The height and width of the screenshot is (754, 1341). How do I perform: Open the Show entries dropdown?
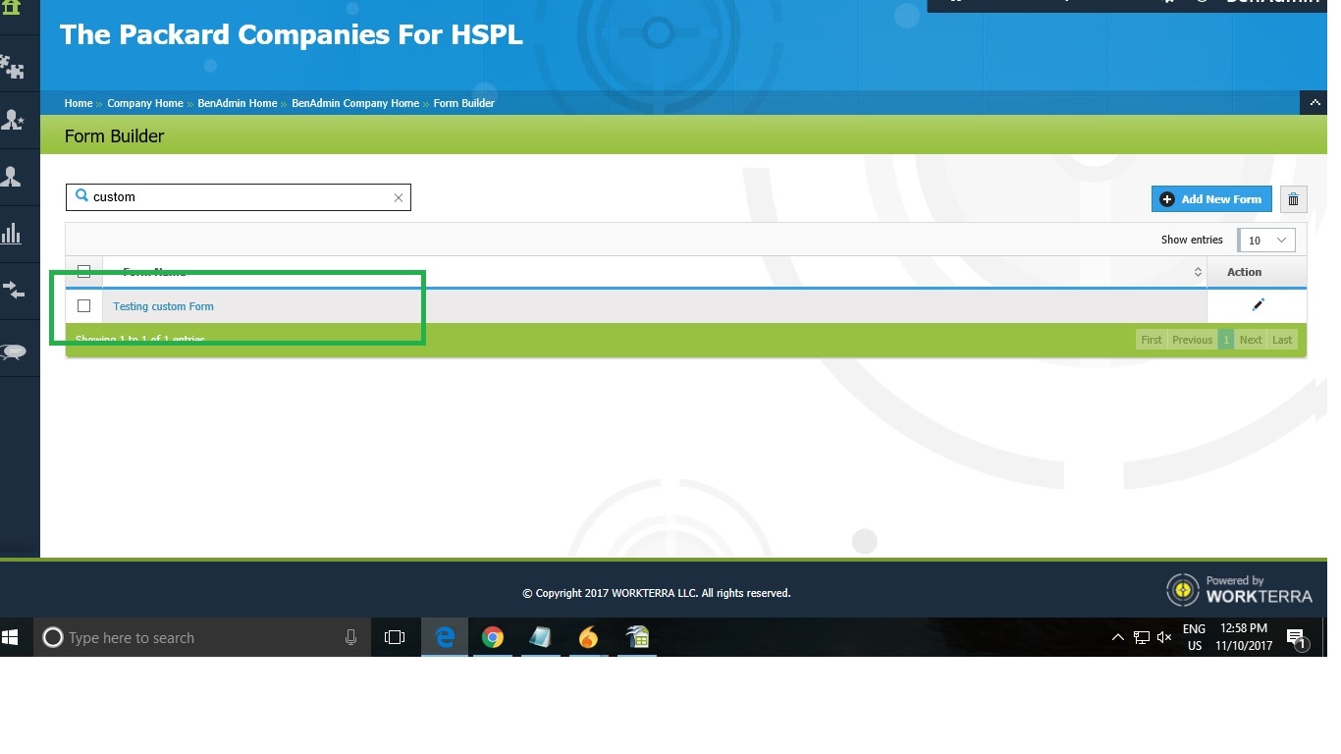(1266, 240)
